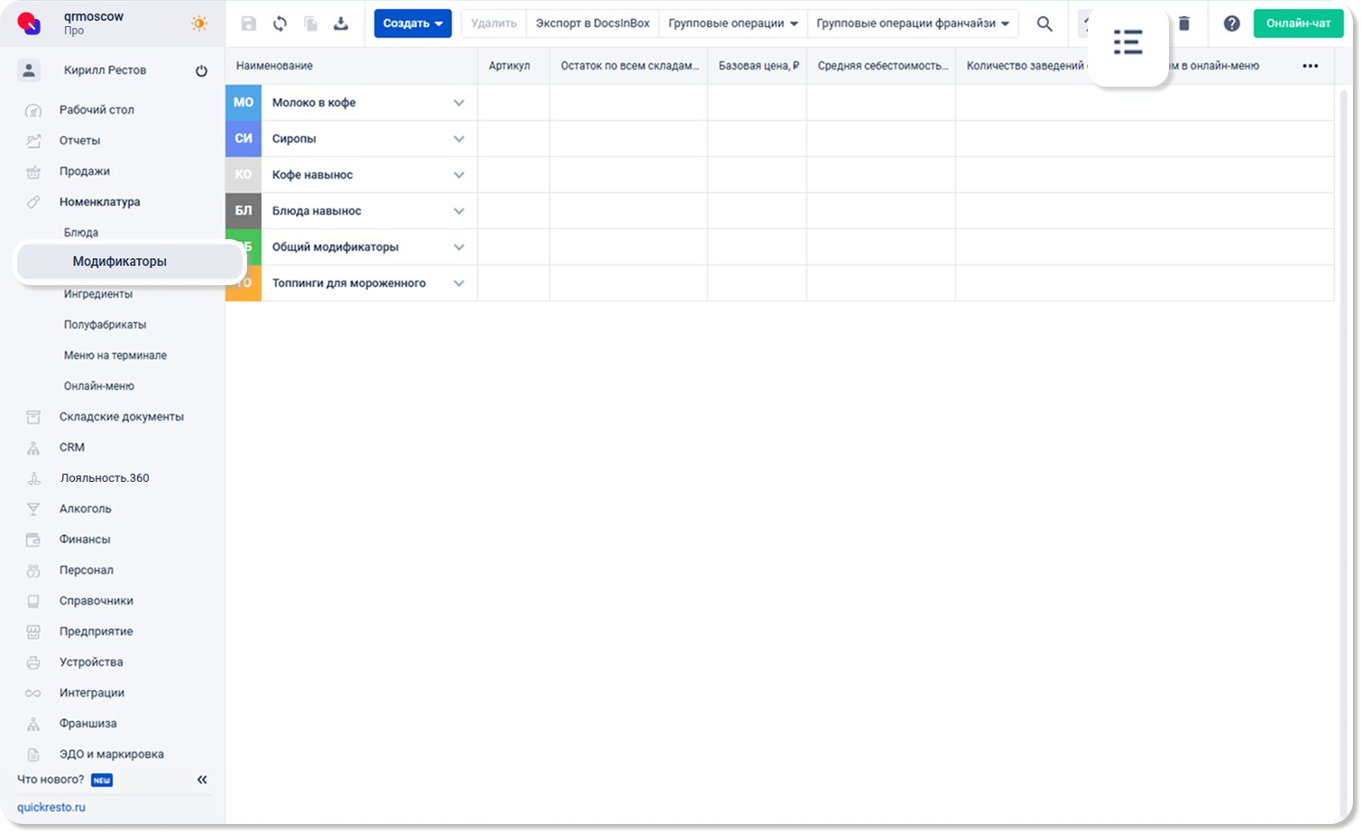1361x832 pixels.
Task: Click the refresh arrows icon in toolbar
Action: coord(280,24)
